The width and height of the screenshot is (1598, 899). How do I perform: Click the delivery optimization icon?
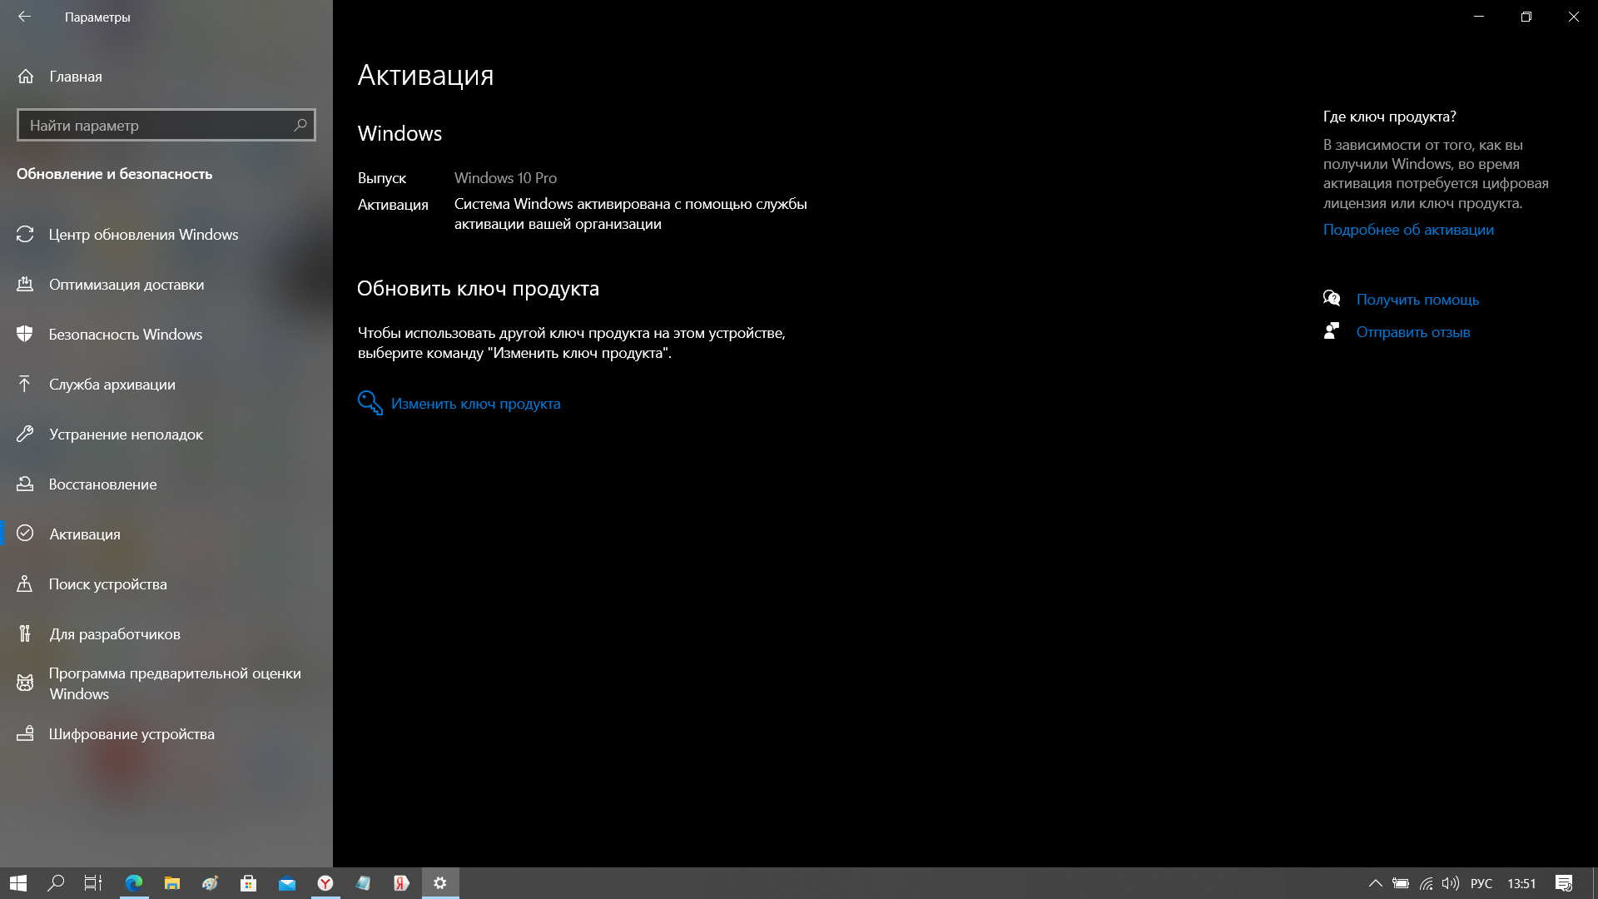coord(25,285)
